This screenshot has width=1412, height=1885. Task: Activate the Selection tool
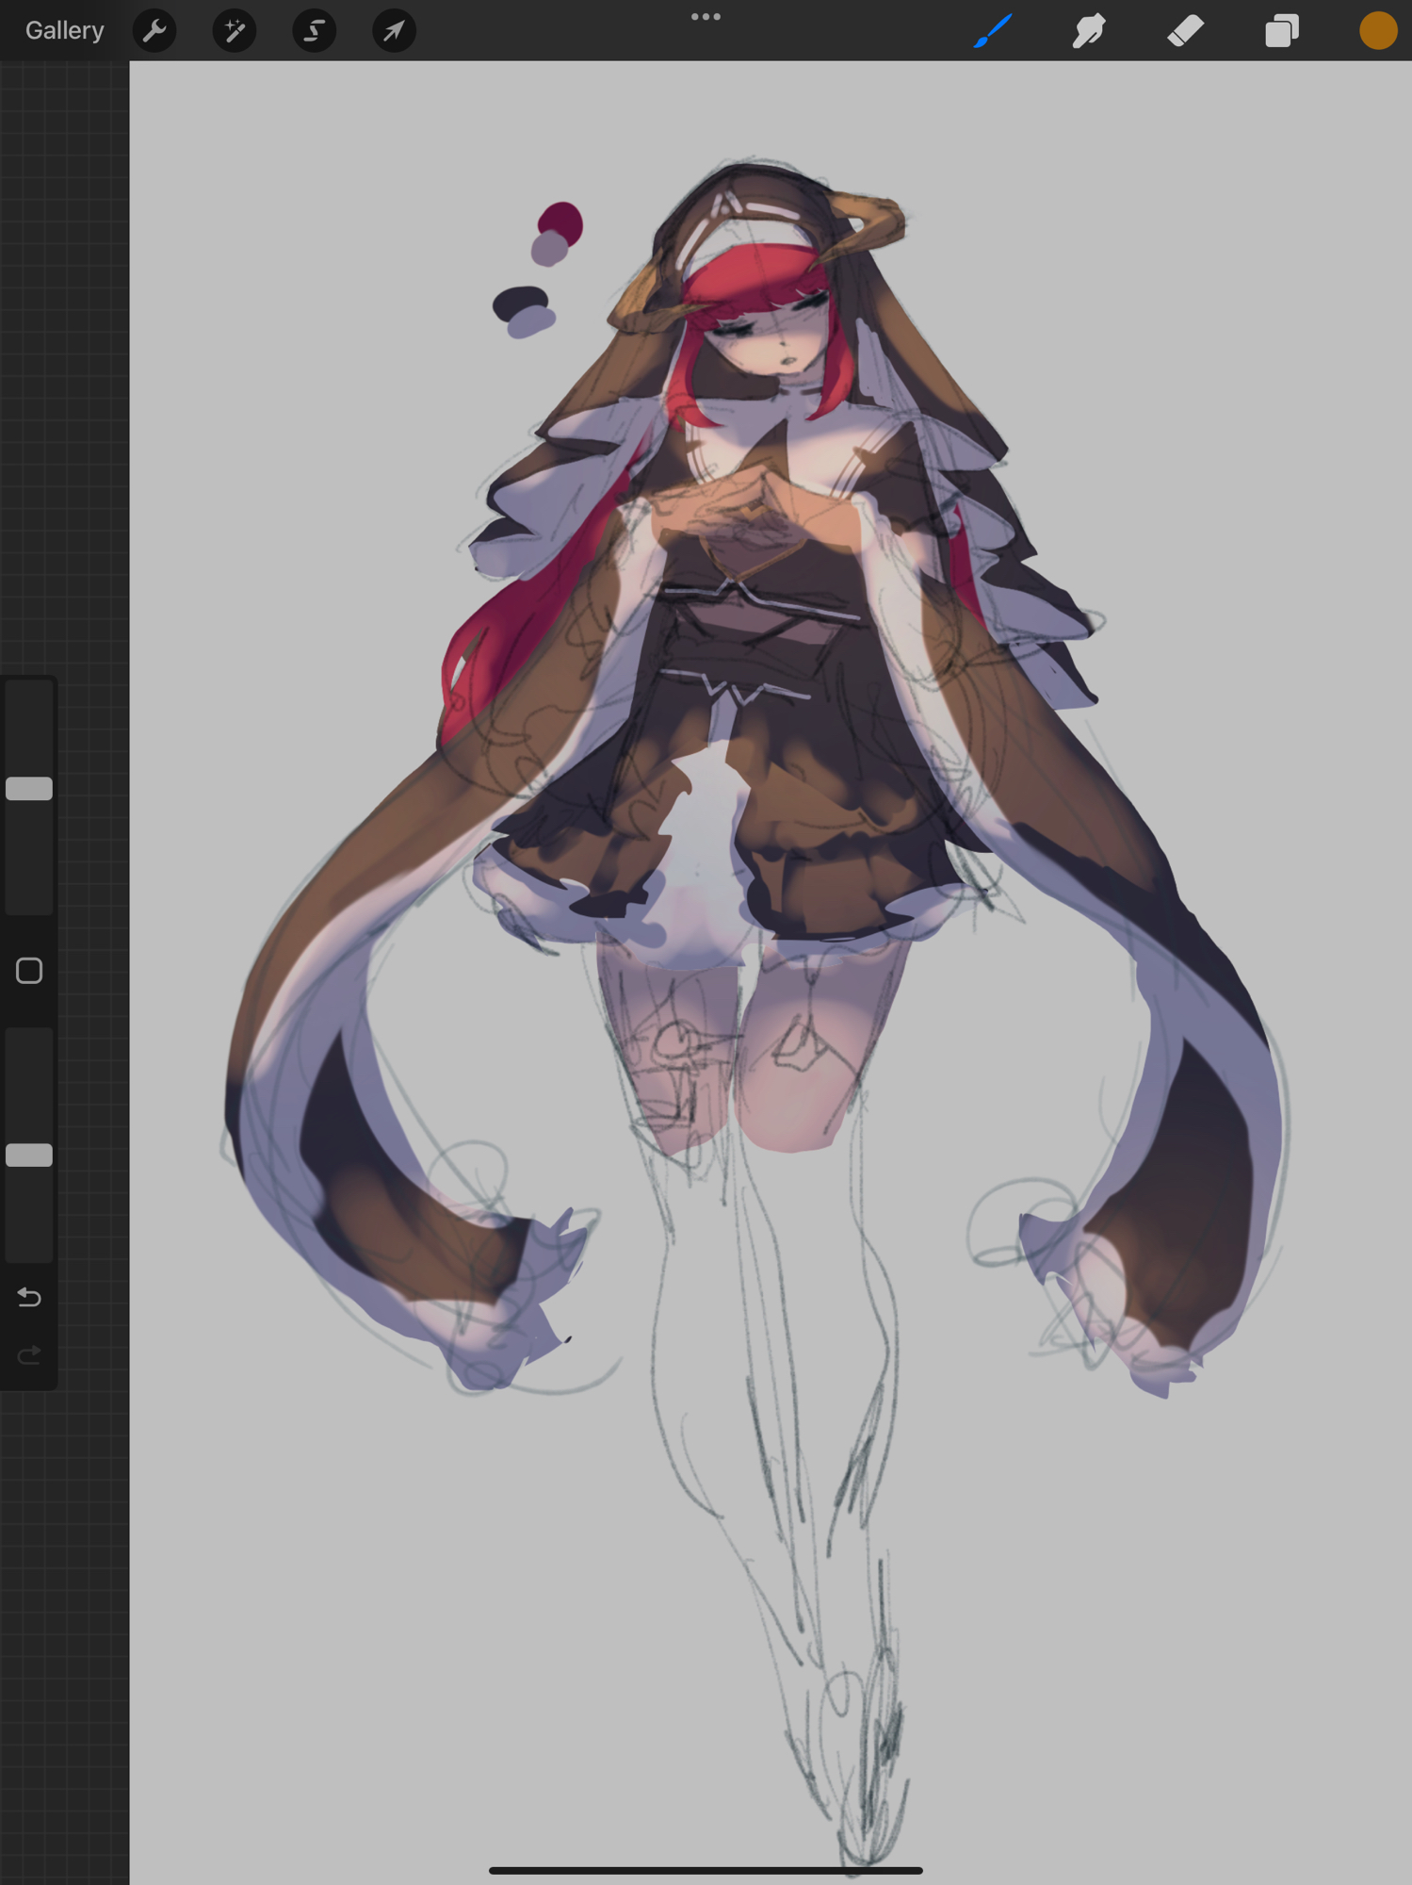click(x=314, y=31)
